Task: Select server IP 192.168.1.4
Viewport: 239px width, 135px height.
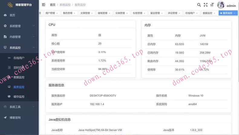Action: 97,104
